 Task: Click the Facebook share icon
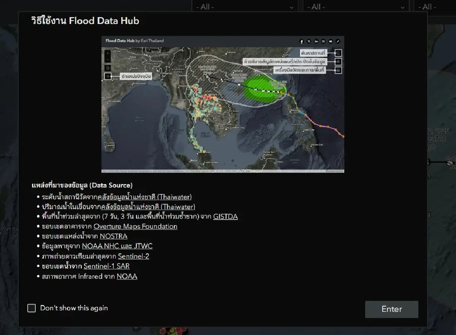(302, 41)
